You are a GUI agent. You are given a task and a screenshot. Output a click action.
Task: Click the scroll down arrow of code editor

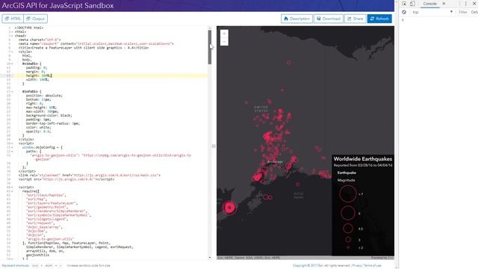[x=210, y=257]
